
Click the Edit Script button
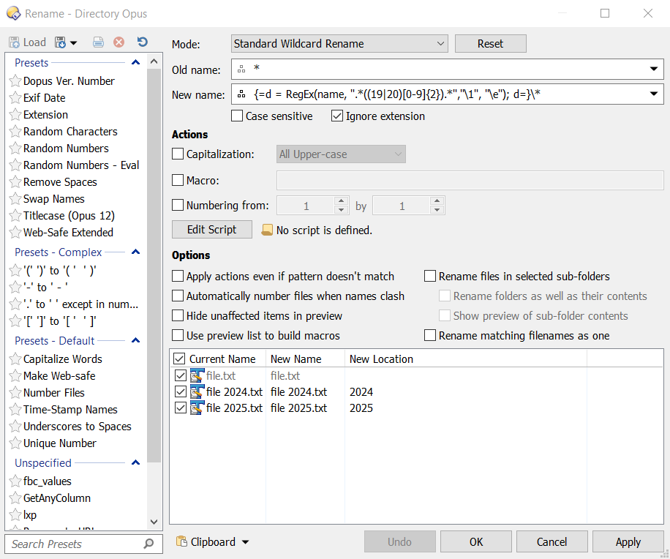pos(212,230)
